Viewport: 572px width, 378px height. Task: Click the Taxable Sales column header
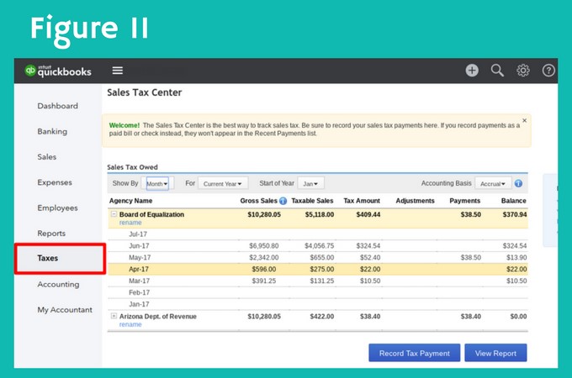click(x=312, y=201)
